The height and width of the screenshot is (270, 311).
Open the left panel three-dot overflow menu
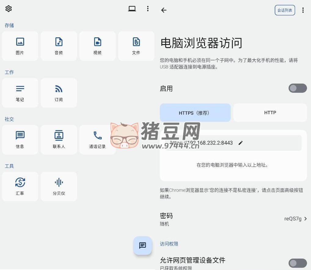click(148, 9)
